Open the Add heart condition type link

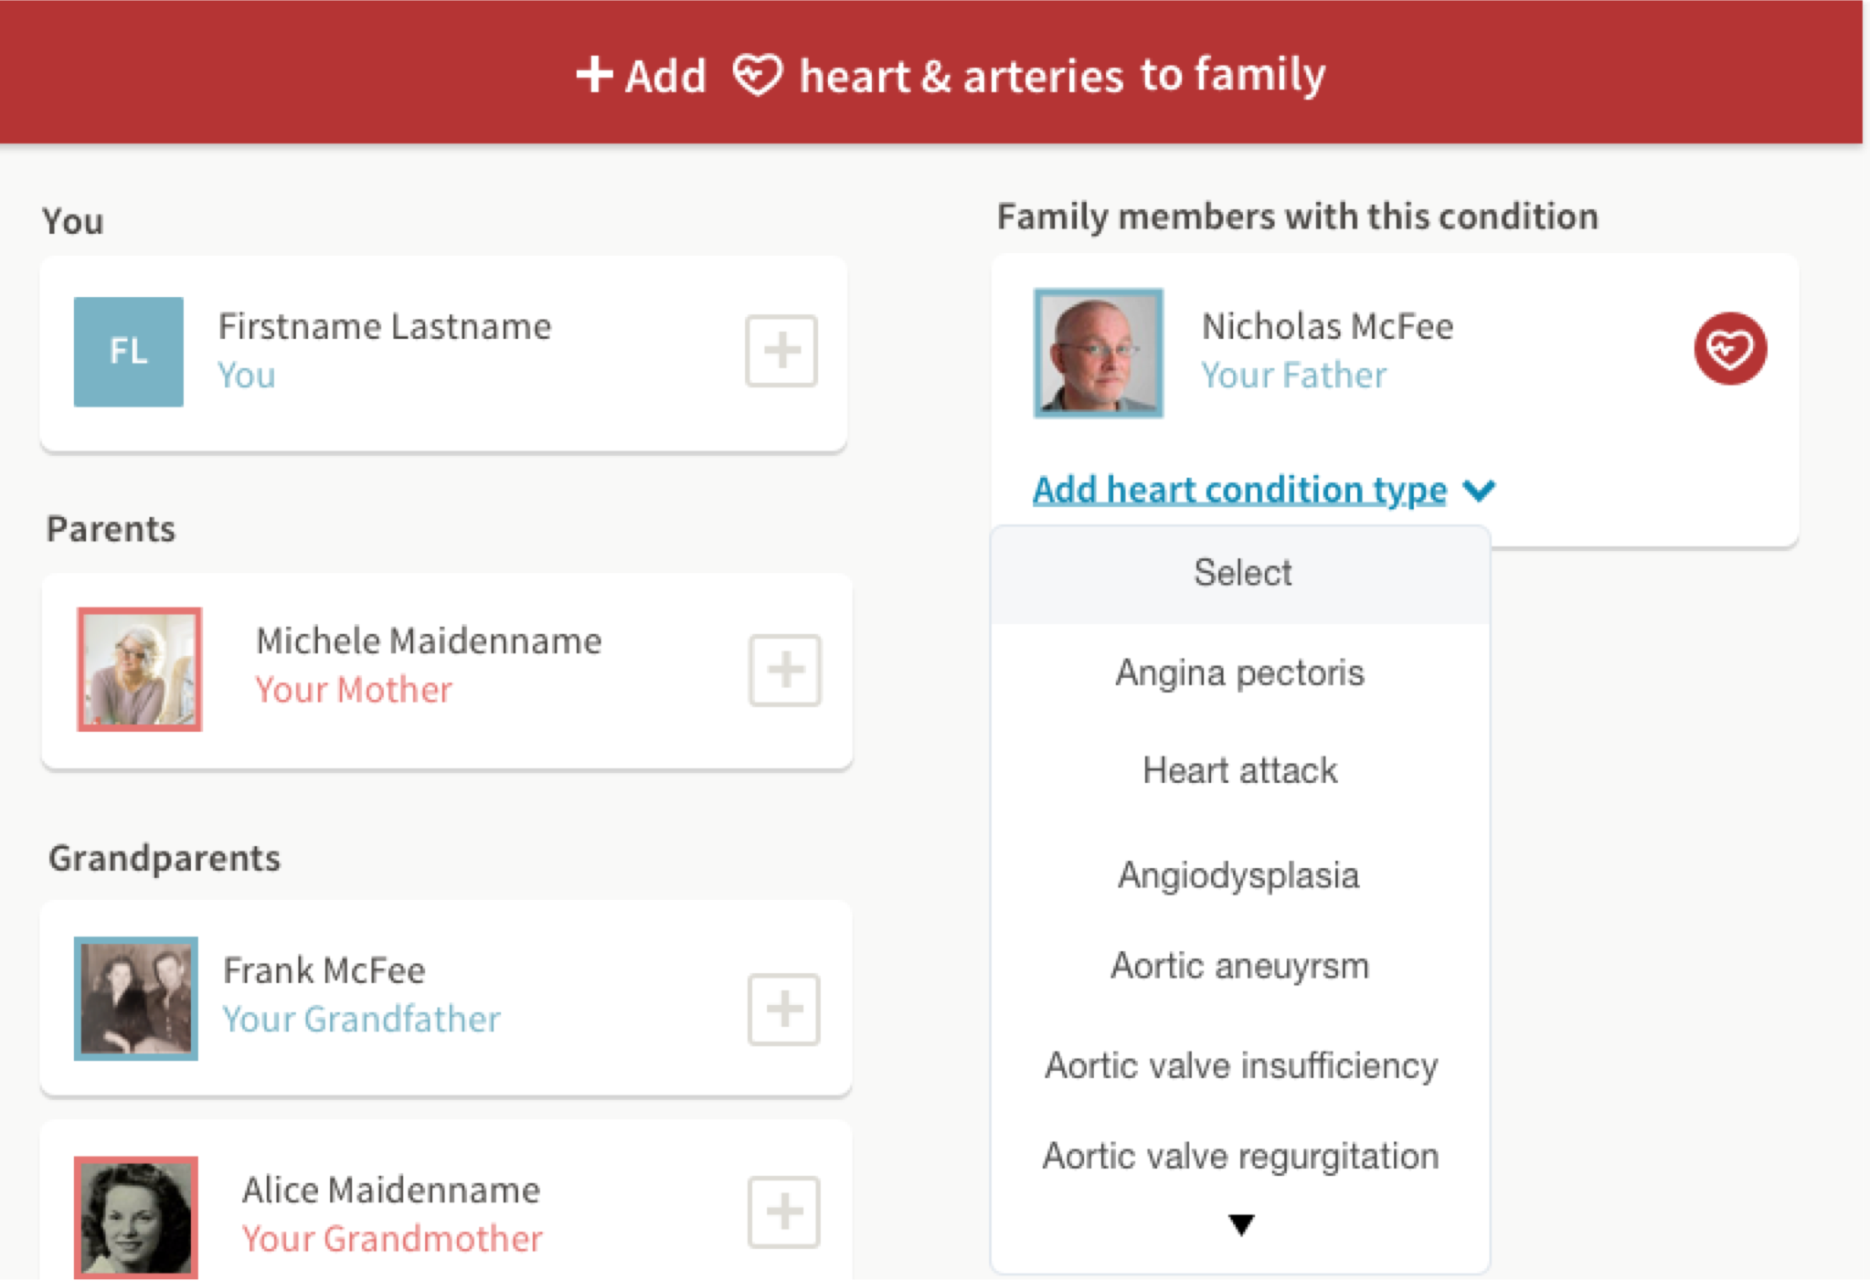(x=1240, y=491)
